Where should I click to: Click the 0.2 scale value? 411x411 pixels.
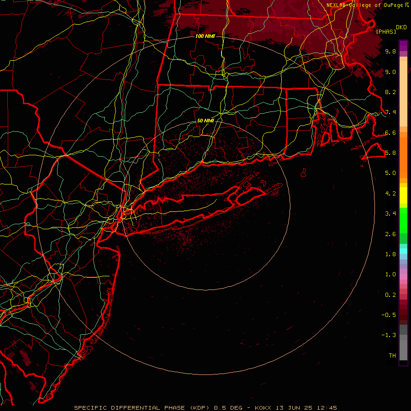pyautogui.click(x=390, y=295)
